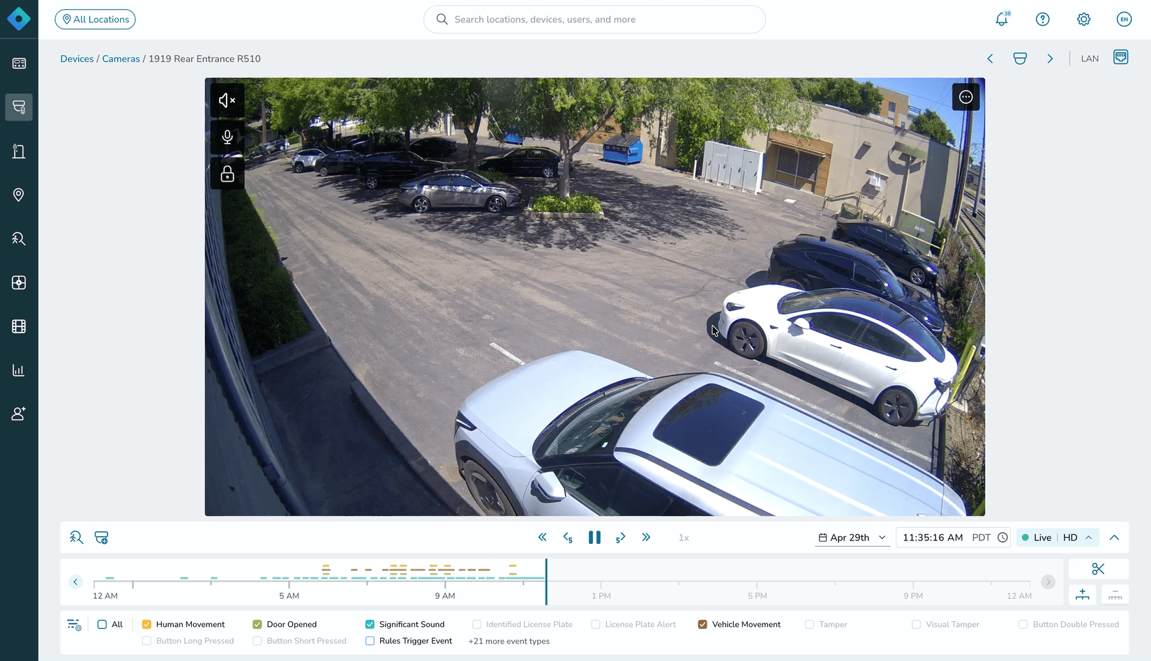
Task: Fast forward with double right arrows
Action: tap(646, 538)
